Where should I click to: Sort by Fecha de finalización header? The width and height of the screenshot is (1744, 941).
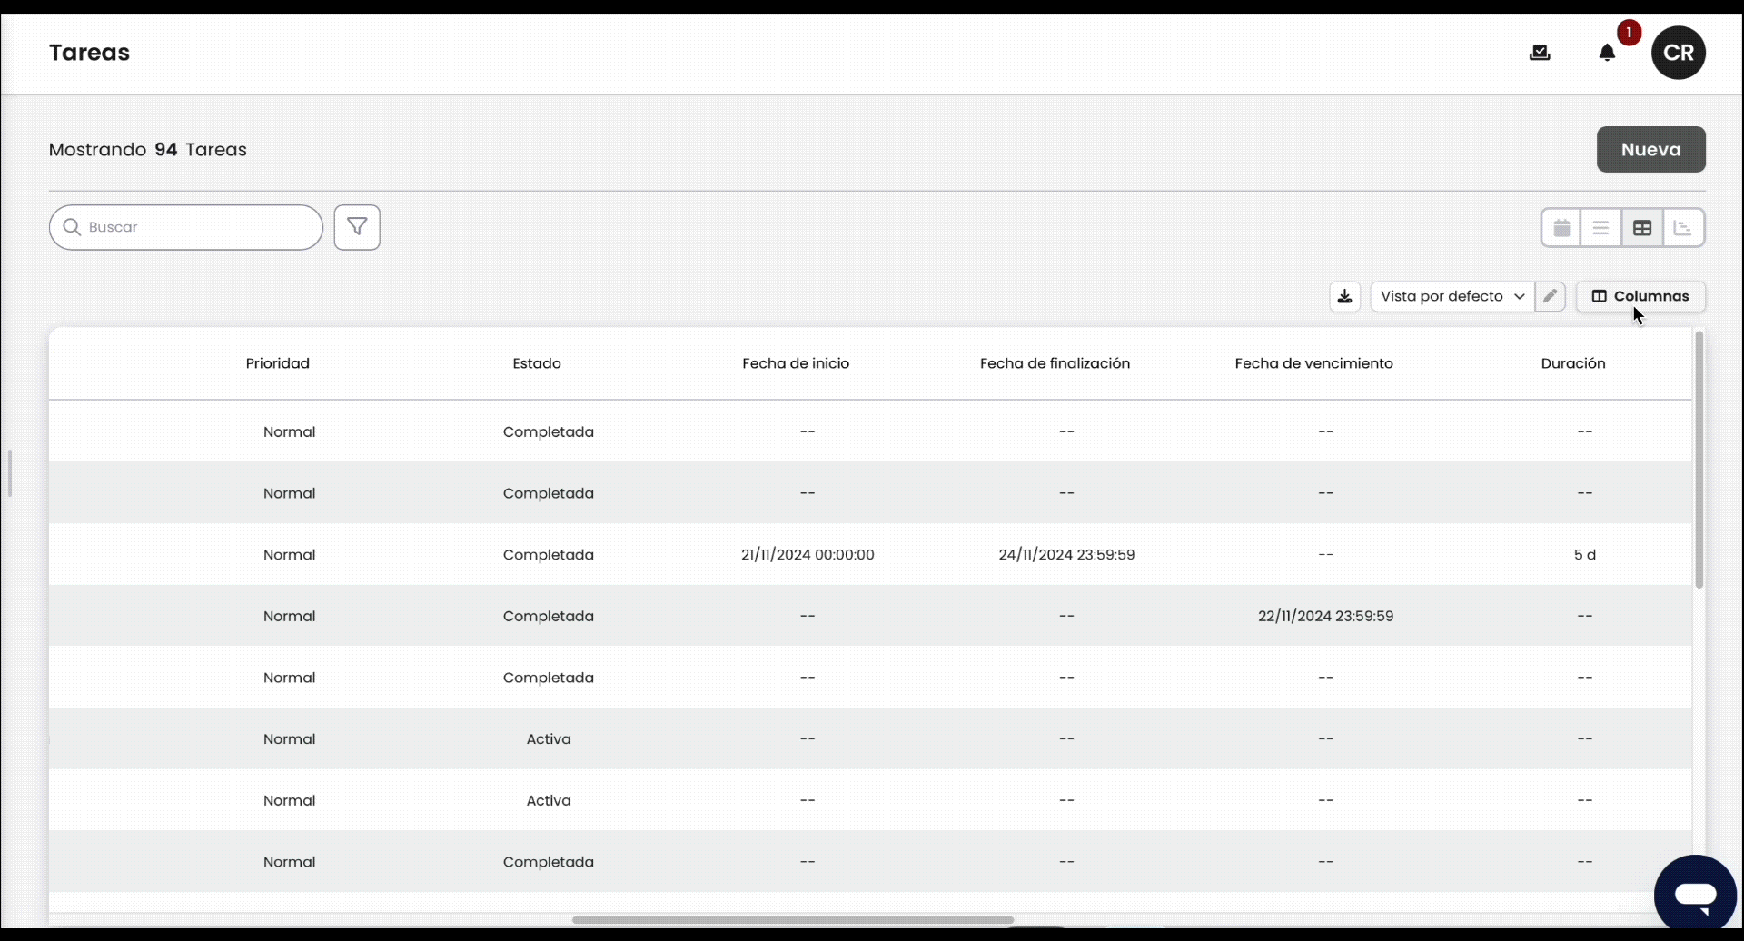point(1055,363)
